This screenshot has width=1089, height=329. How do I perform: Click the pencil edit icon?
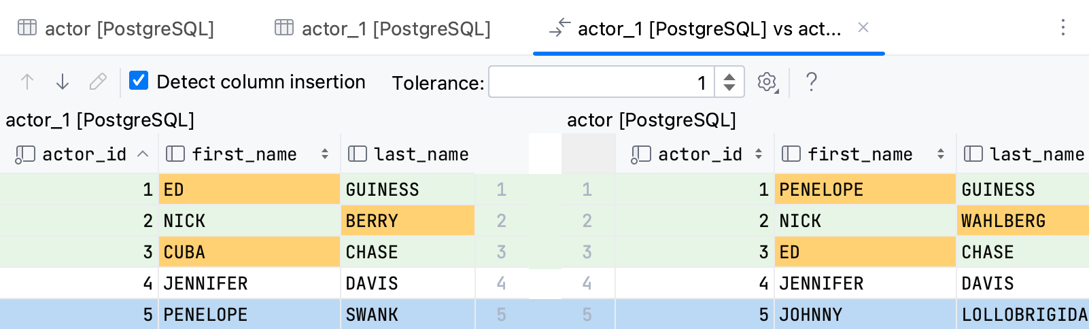tap(98, 82)
